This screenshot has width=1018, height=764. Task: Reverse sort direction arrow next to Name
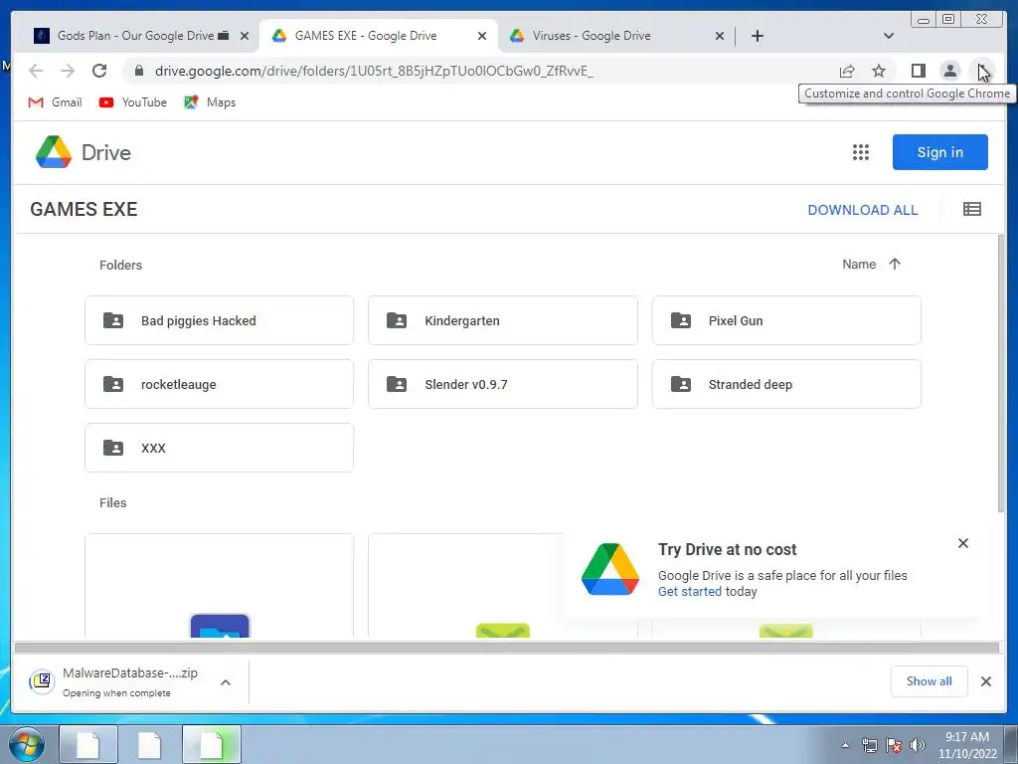[895, 264]
